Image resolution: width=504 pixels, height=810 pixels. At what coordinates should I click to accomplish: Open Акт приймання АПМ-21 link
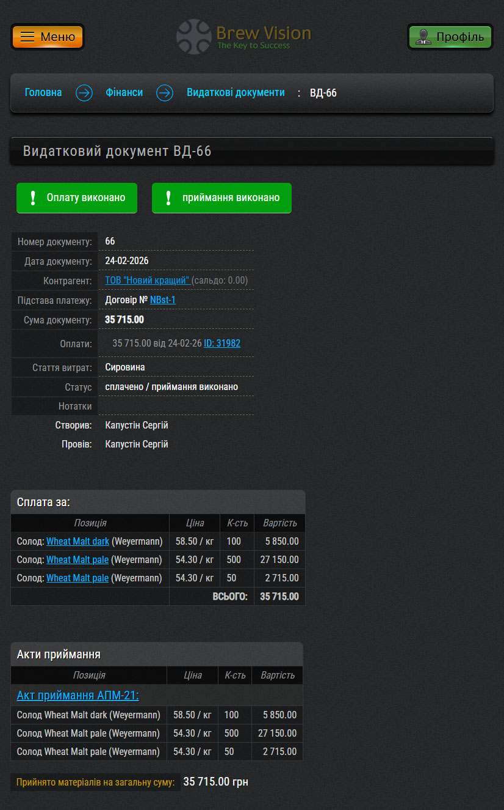click(x=77, y=696)
